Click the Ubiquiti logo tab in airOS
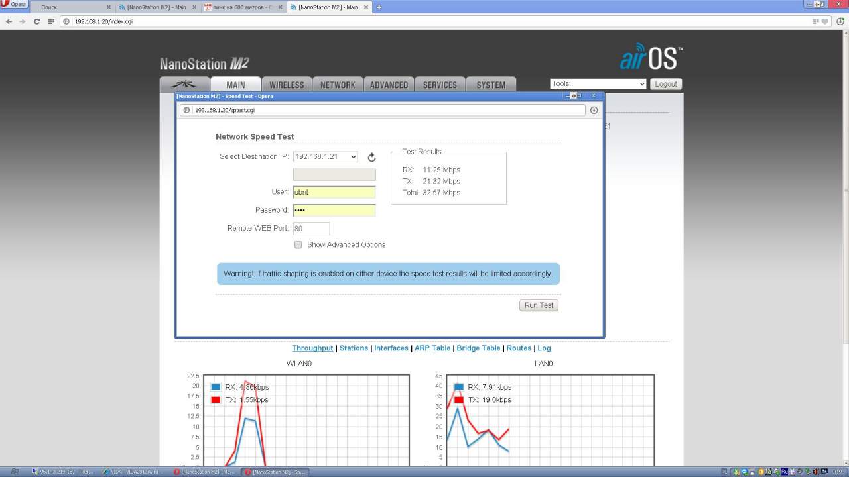The image size is (849, 477). pos(184,85)
